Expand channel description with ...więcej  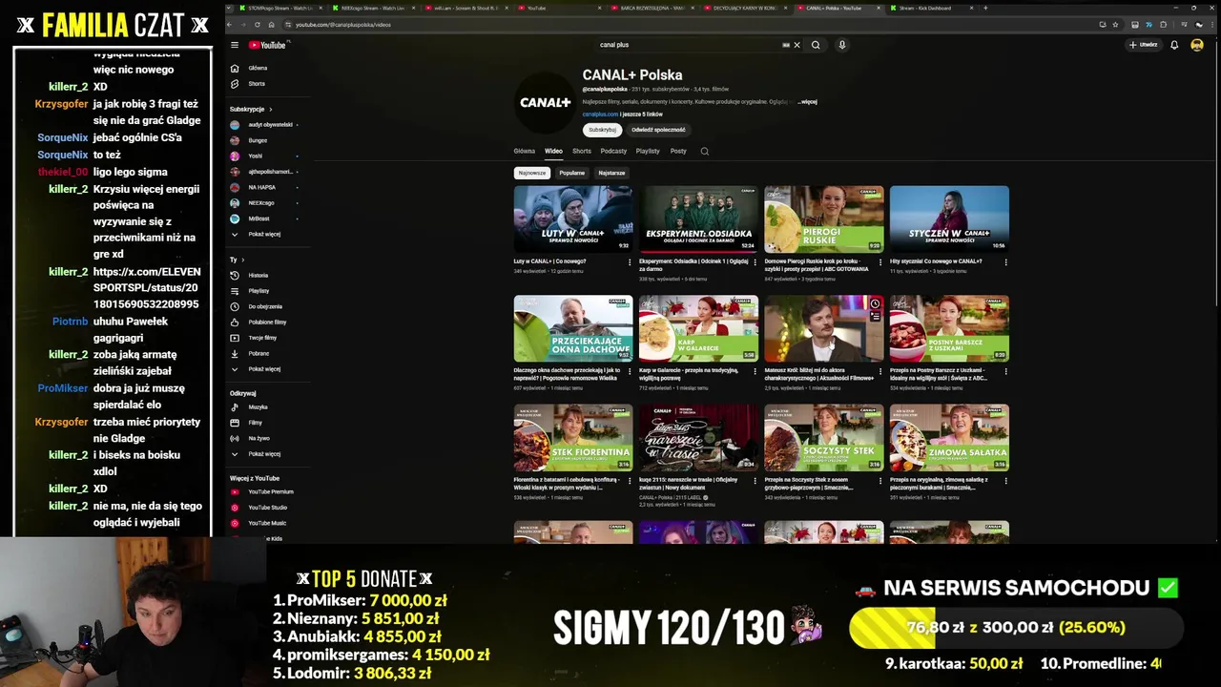(807, 101)
